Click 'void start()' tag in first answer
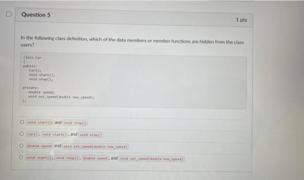The width and height of the screenshot is (304, 180). (40, 122)
